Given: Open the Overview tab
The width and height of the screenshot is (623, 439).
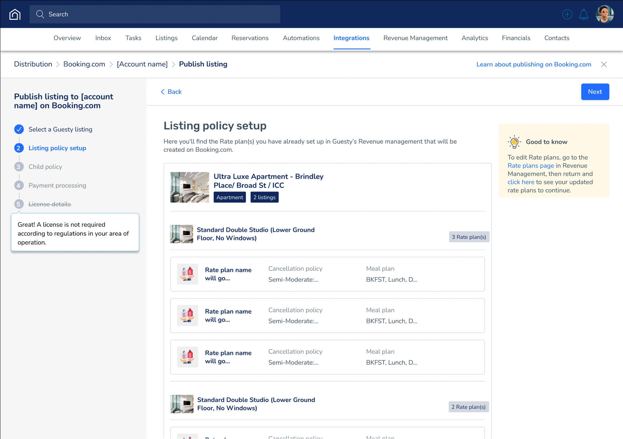Looking at the screenshot, I should [67, 38].
